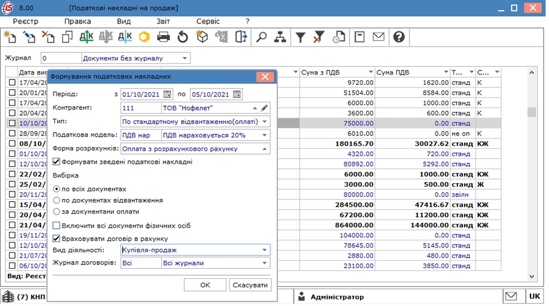Click the pencil icon beside Контрагент field

coord(265,108)
